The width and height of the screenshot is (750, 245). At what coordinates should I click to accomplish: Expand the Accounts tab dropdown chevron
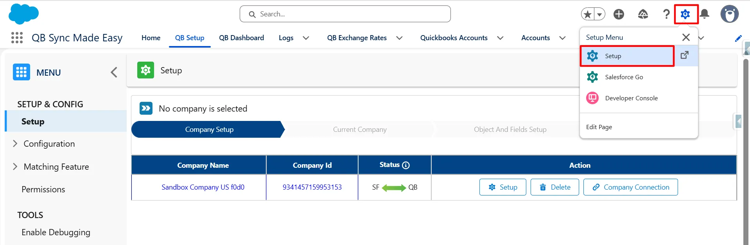click(562, 38)
